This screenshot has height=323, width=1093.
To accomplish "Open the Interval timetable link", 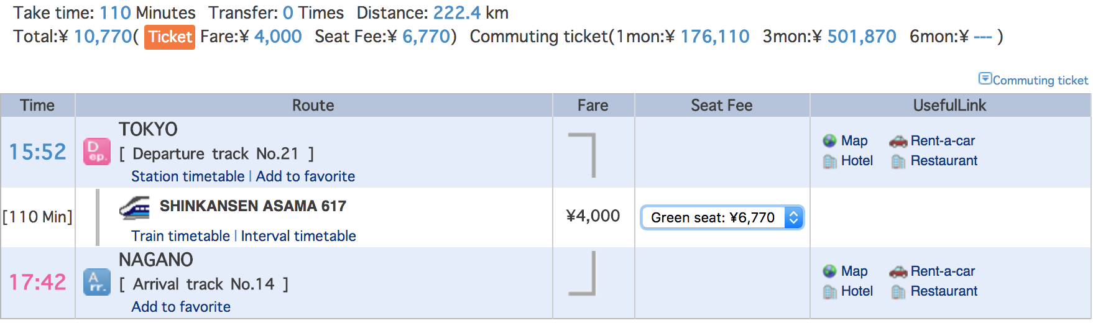I will [x=298, y=236].
